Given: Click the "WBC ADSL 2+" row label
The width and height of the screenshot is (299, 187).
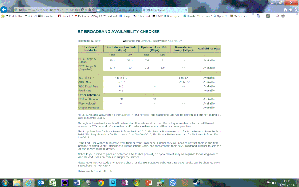Looking at the screenshot, I should tap(87, 78).
